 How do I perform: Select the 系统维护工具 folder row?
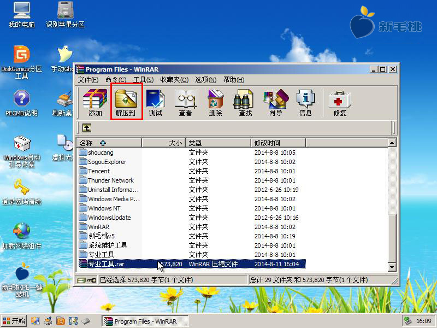(x=191, y=245)
